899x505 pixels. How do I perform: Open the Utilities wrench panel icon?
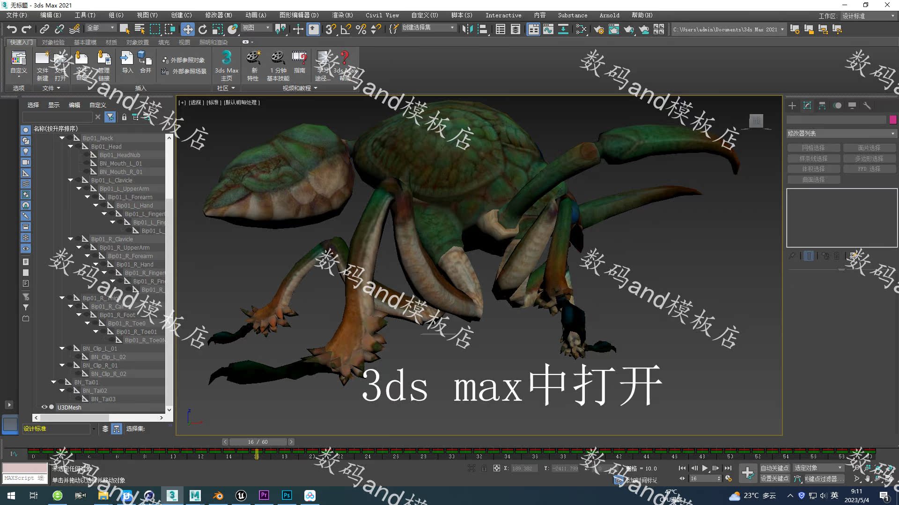click(x=867, y=106)
